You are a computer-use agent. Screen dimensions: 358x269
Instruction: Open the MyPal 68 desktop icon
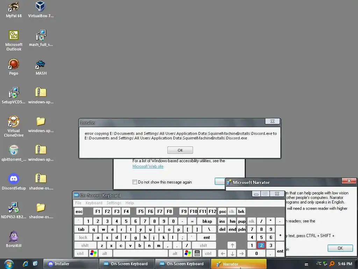(14, 9)
